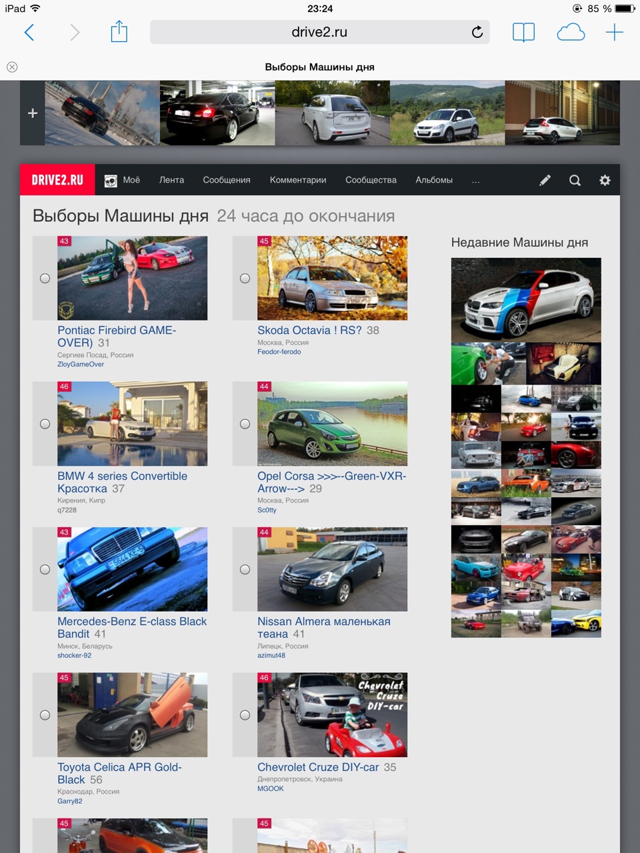The height and width of the screenshot is (853, 640).
Task: Open black sedan garage strip photo
Action: pos(217,113)
